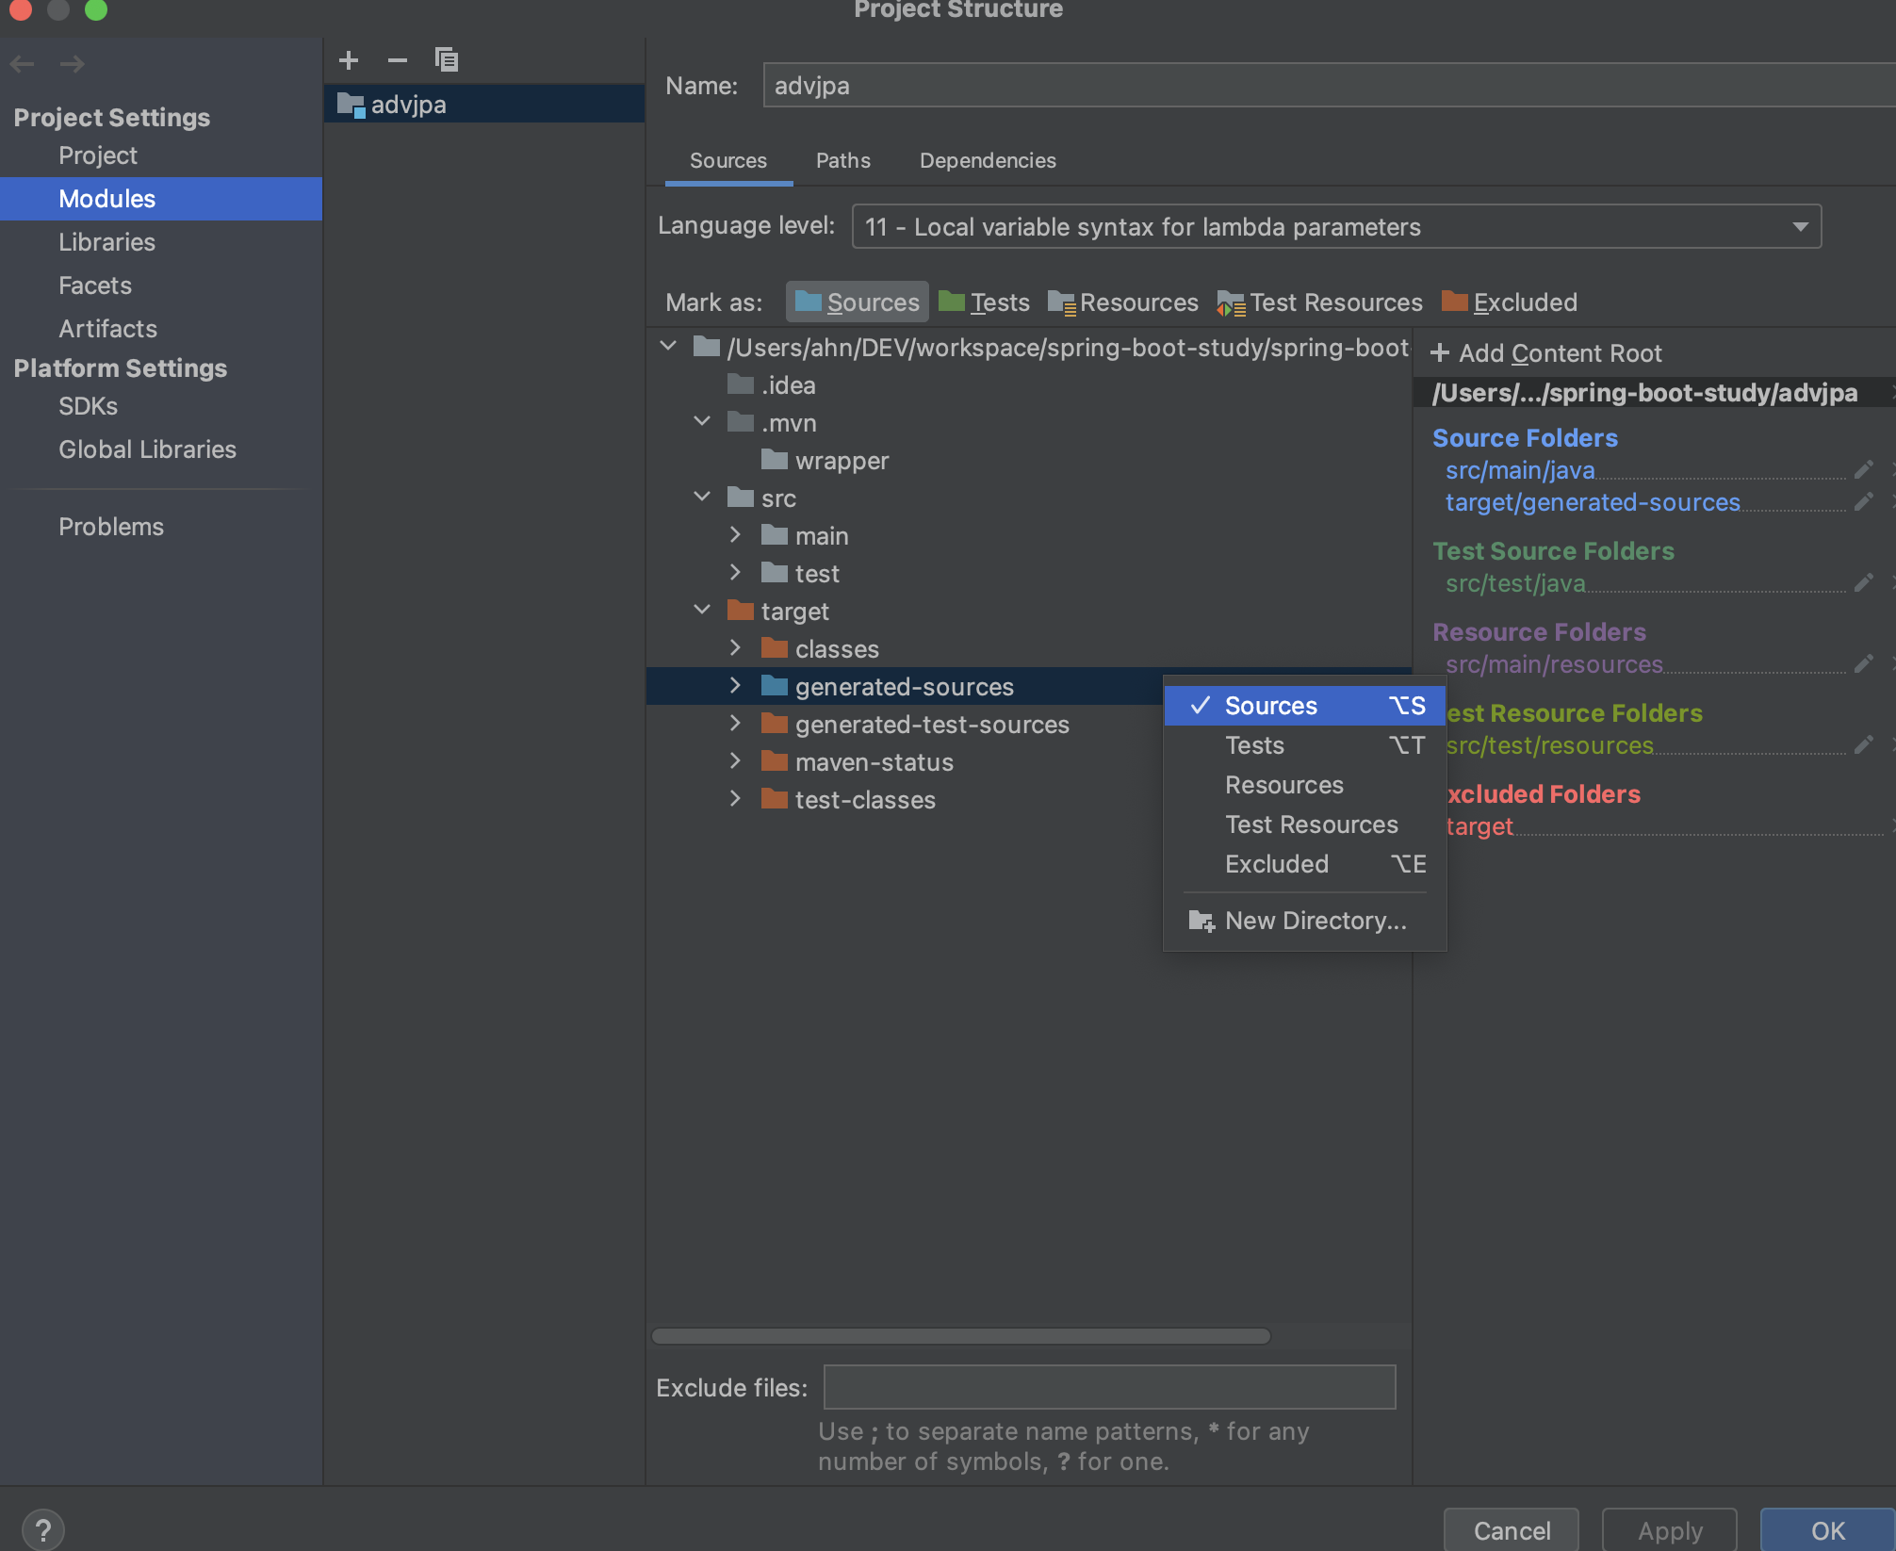The height and width of the screenshot is (1551, 1896).
Task: Edit properties of src/main/java source folder
Action: pyautogui.click(x=1863, y=469)
